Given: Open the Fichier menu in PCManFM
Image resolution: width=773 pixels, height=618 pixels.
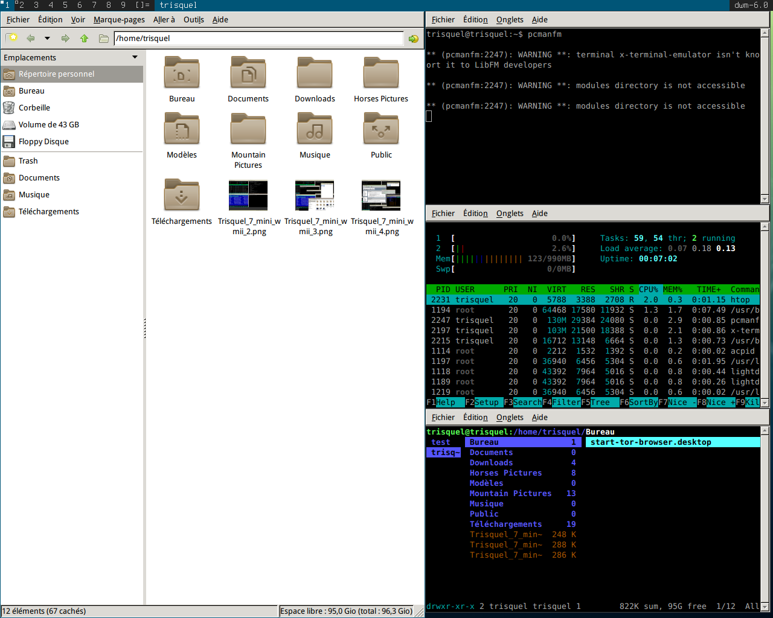Looking at the screenshot, I should [18, 19].
